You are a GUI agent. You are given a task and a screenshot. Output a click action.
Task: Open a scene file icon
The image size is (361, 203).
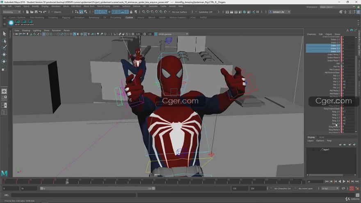(x=32, y=12)
